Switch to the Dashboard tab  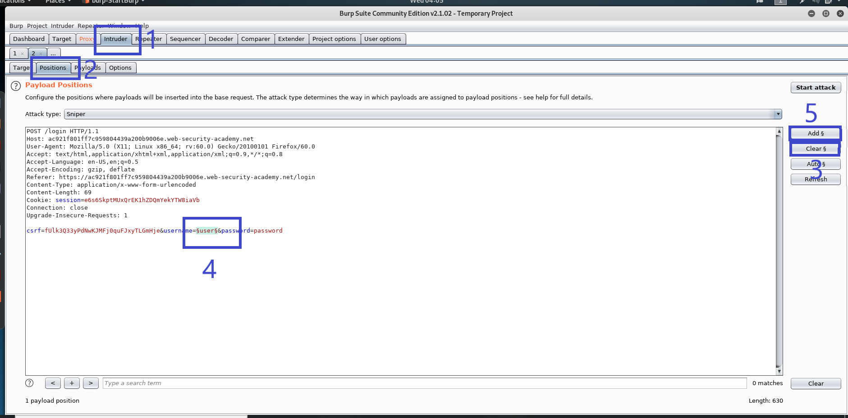tap(29, 39)
